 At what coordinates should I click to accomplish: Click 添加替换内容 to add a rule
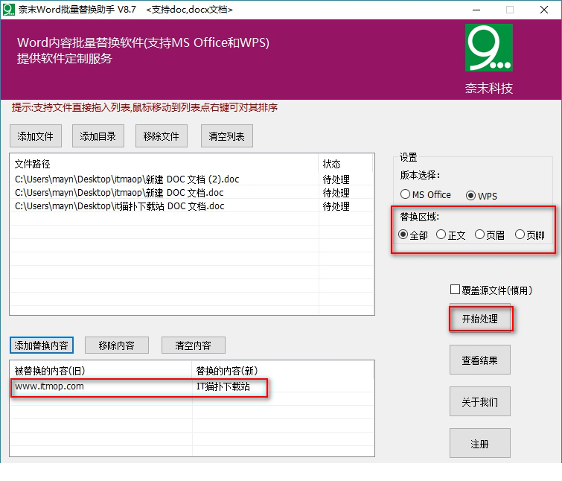(x=42, y=345)
